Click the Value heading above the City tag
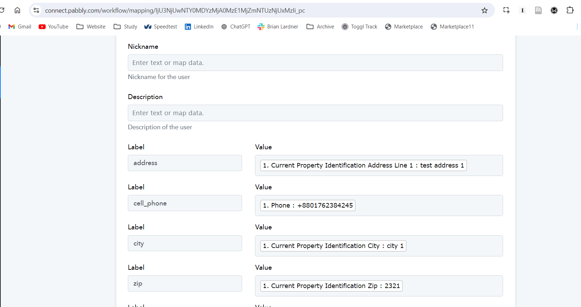This screenshot has width=581, height=307. pos(263,227)
